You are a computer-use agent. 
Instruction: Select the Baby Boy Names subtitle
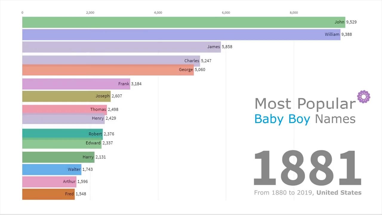coord(304,119)
